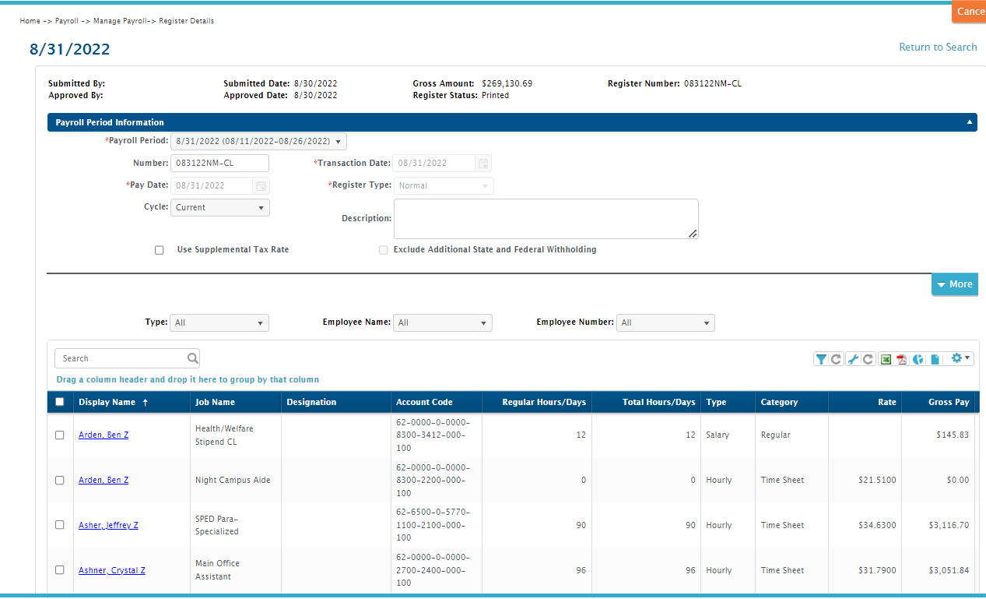This screenshot has height=599, width=986.
Task: Expand the Employee Name filter dropdown
Action: (x=443, y=322)
